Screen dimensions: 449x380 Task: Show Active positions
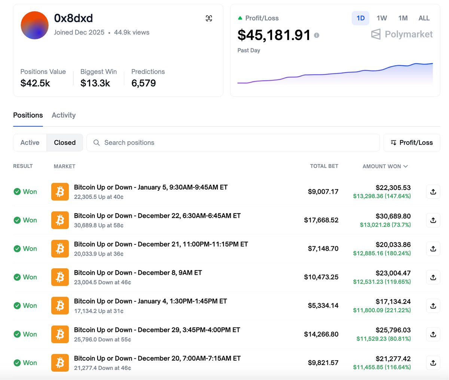coord(30,142)
